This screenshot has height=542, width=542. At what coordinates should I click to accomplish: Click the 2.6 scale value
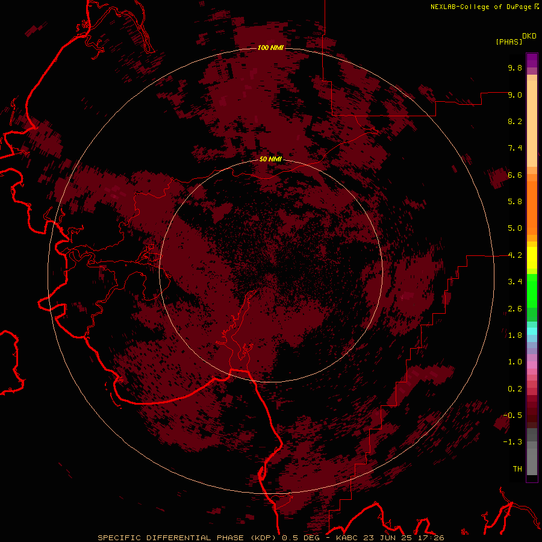pyautogui.click(x=515, y=308)
